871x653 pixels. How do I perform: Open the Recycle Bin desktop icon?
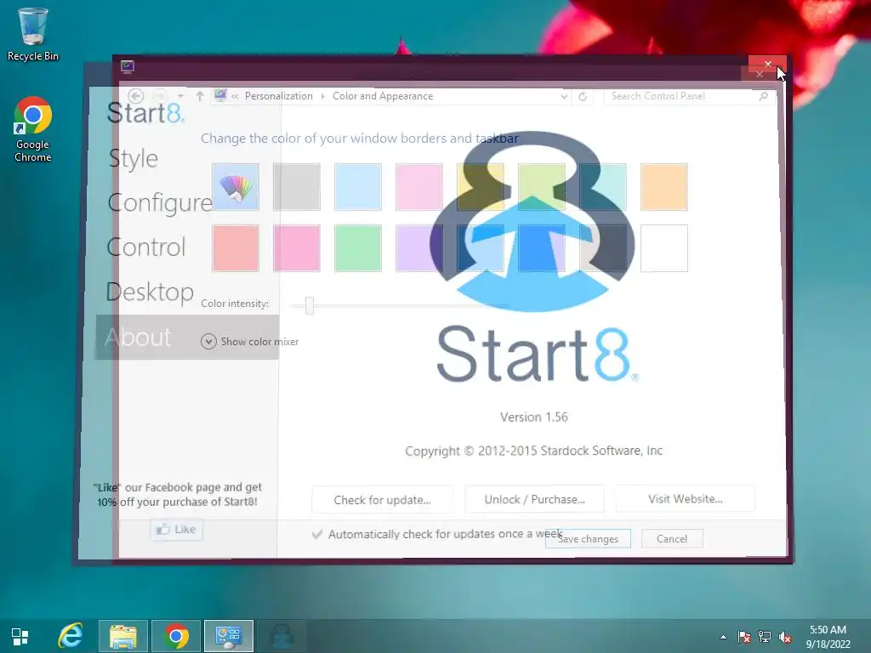(33, 34)
